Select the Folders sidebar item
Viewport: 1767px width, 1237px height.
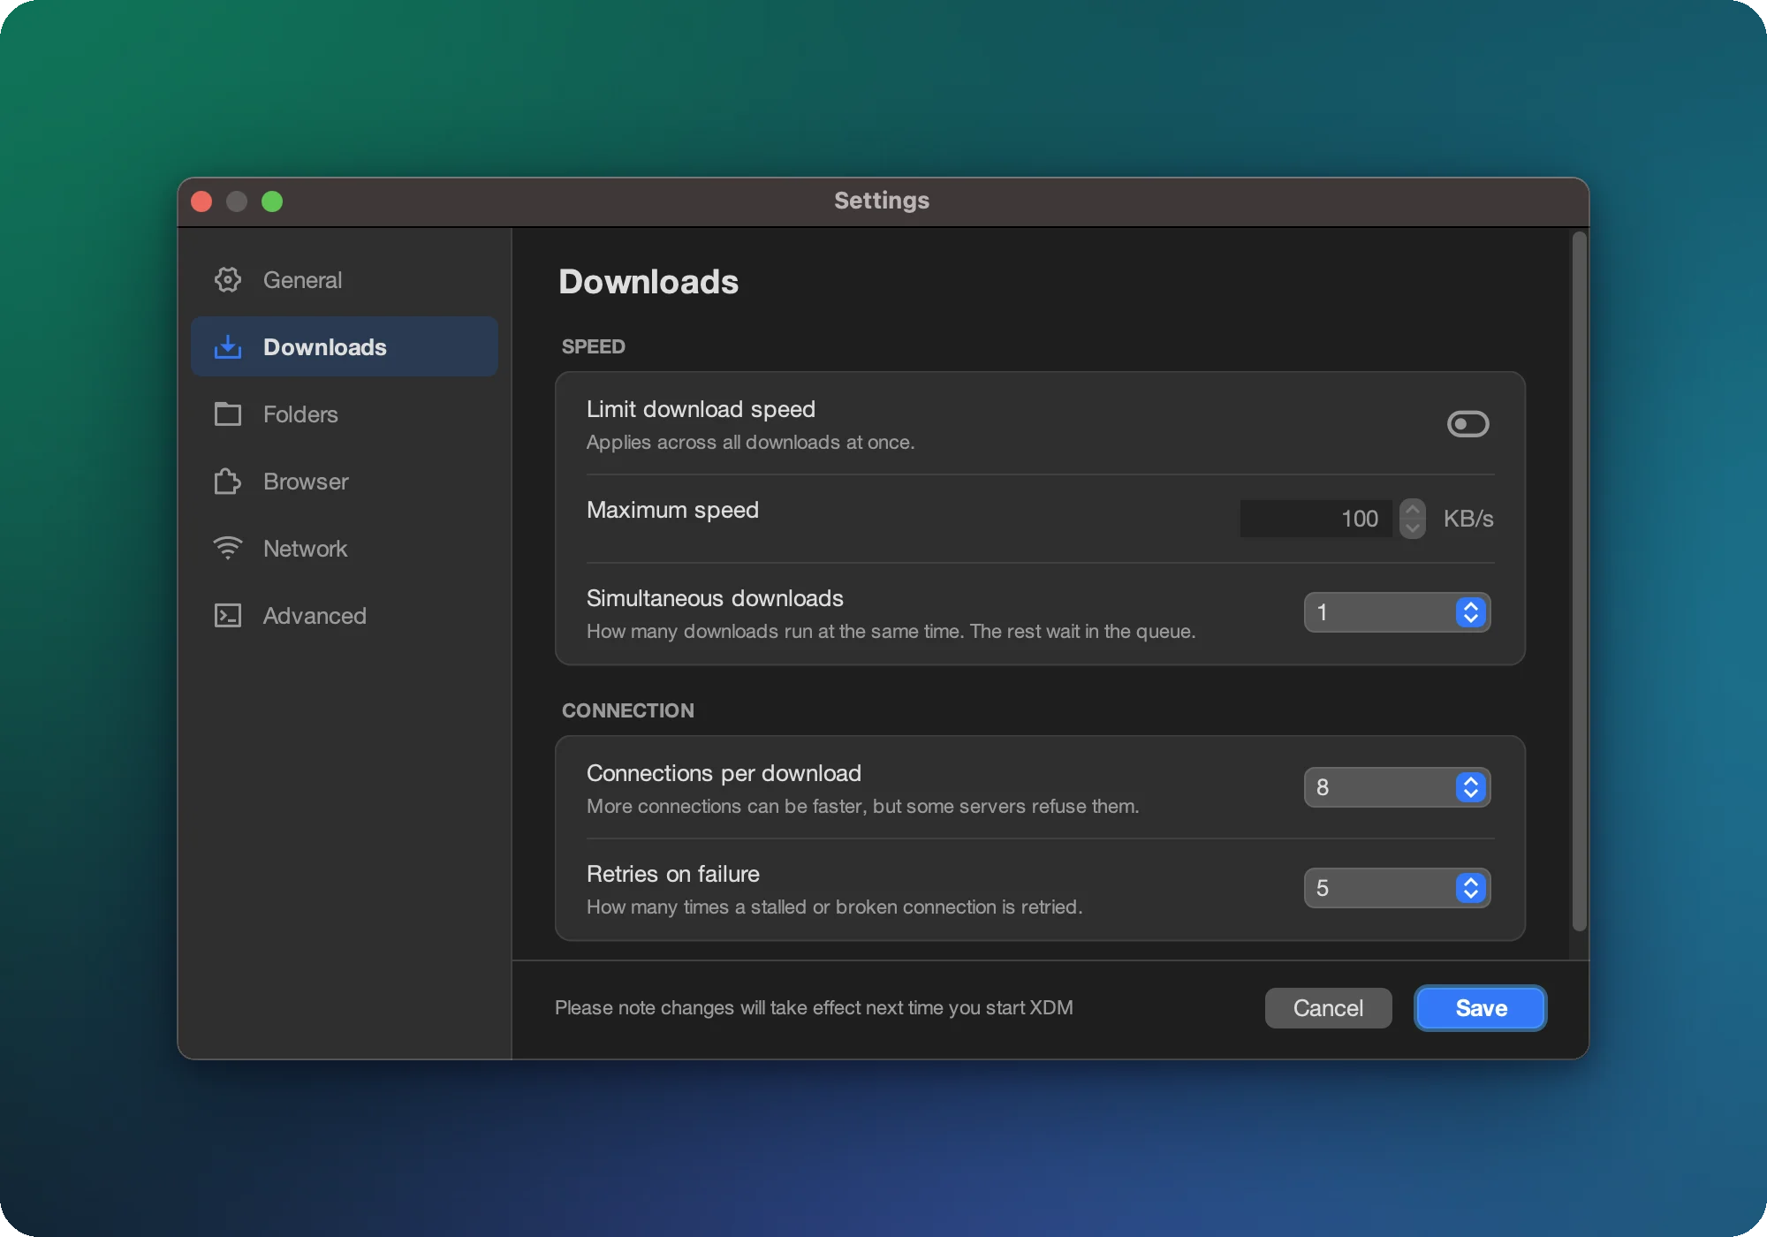click(x=345, y=414)
